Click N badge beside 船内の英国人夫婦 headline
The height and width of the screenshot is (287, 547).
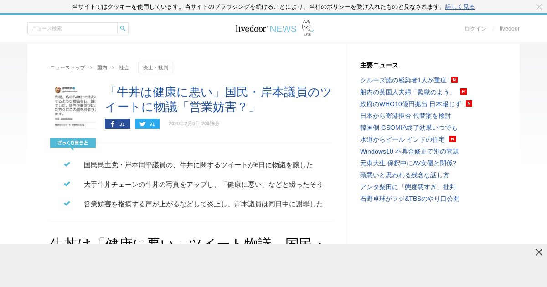[464, 92]
